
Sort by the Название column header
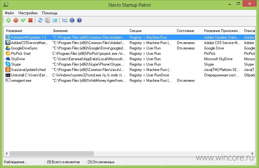point(27,31)
